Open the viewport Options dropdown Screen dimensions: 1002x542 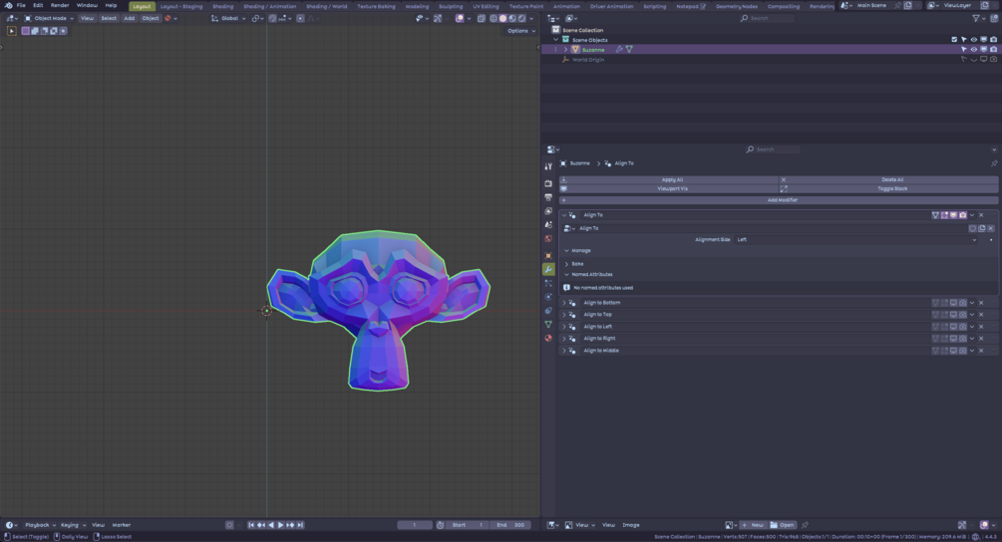click(x=521, y=31)
